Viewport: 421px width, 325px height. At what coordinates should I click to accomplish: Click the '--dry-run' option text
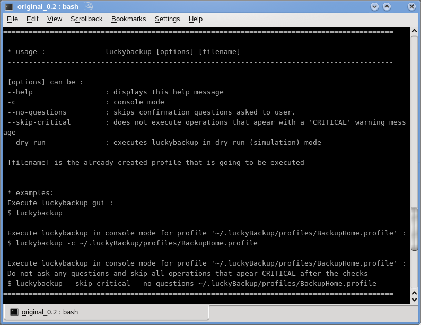27,143
